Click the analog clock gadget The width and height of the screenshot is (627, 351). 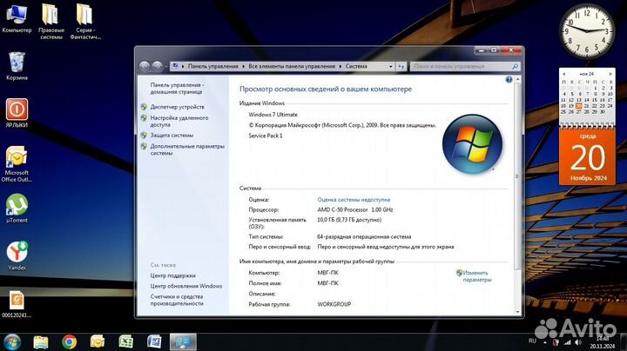tap(587, 31)
